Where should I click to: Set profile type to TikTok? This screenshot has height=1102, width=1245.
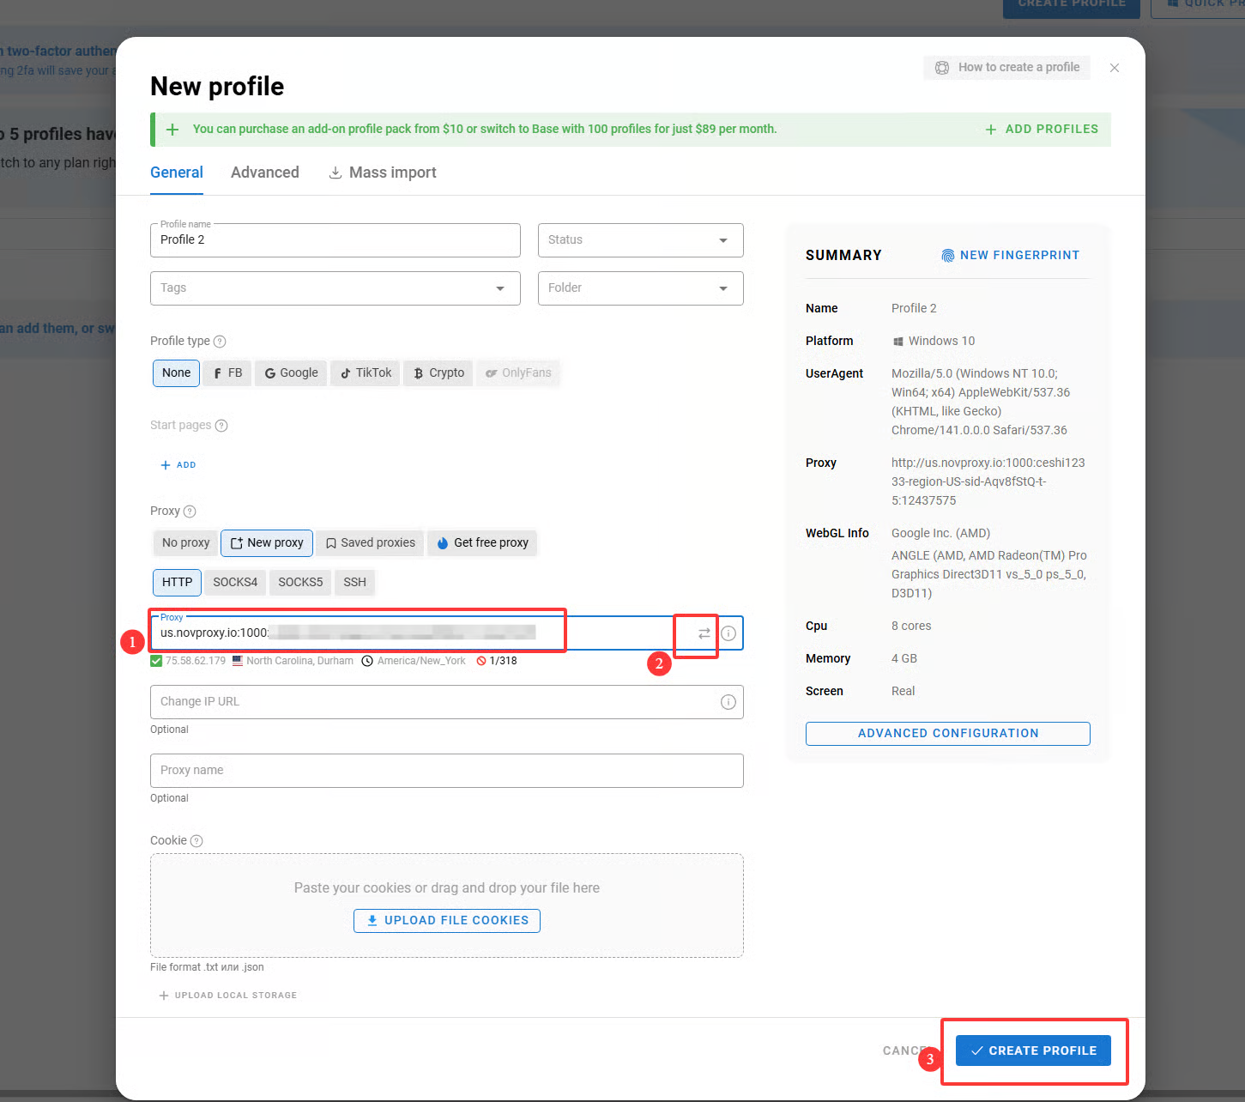point(366,373)
